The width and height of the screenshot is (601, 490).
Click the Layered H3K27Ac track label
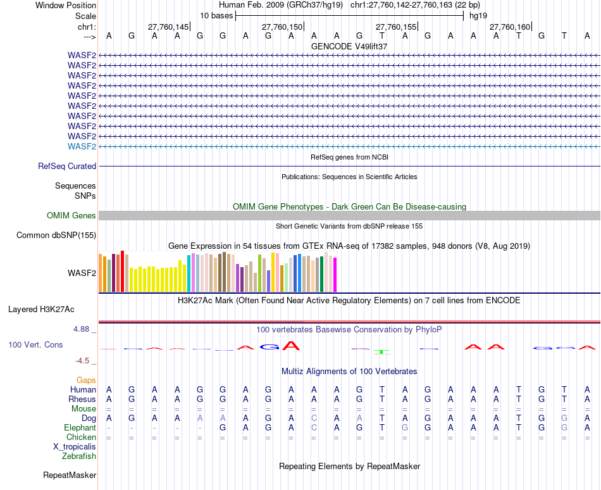[41, 310]
